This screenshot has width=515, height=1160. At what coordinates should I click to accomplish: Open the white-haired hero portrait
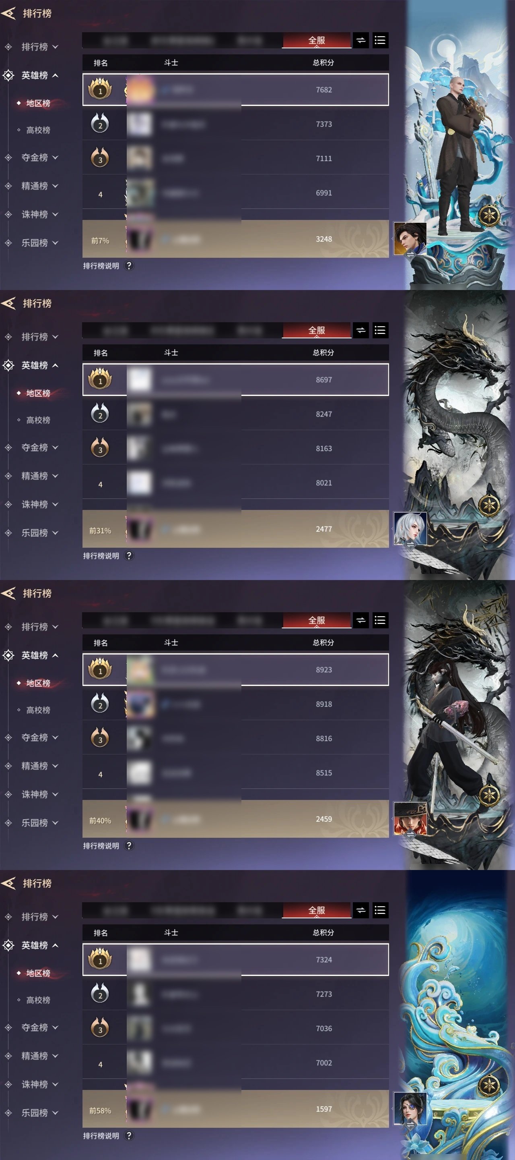(410, 529)
